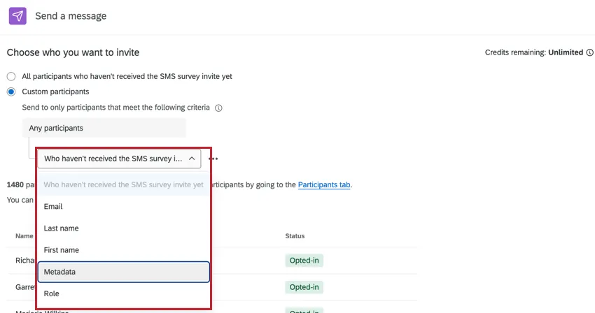Choose Metadata from the dropdown list
The width and height of the screenshot is (595, 313).
123,272
